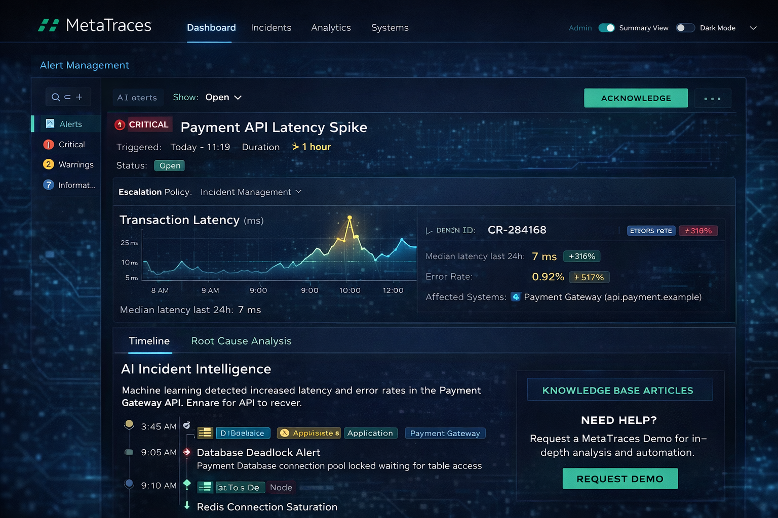Viewport: 778px width, 518px height.
Task: Click the REQUEST DEMO button
Action: [x=620, y=479]
